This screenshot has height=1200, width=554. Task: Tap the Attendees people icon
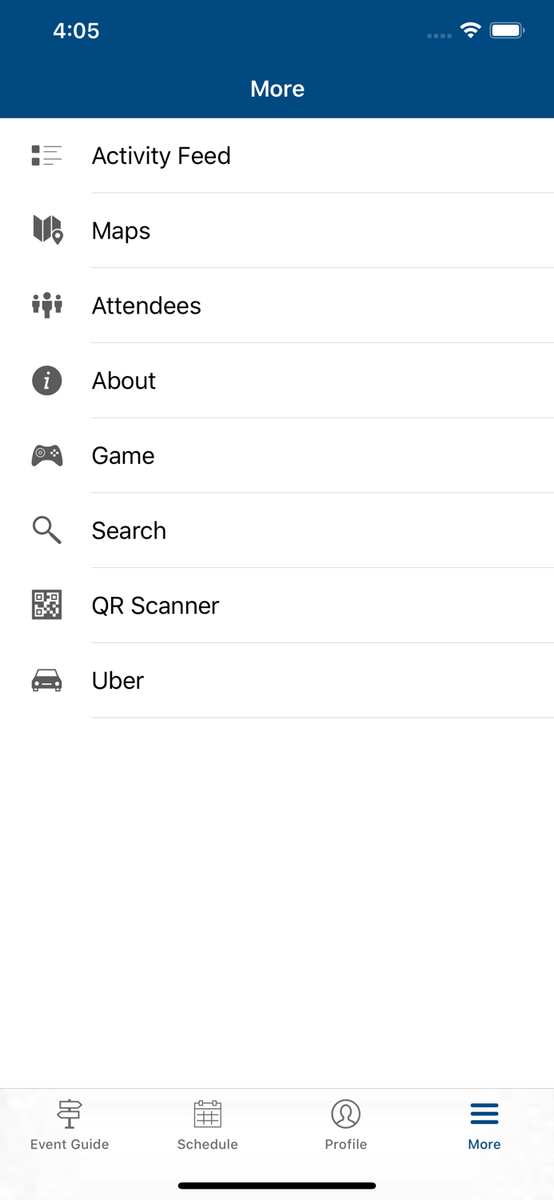pos(47,306)
